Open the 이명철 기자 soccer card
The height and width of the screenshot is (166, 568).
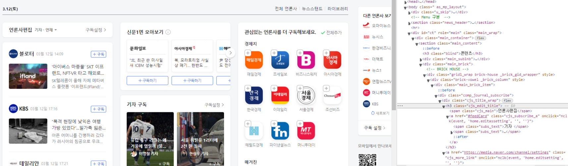pyautogui.click(x=150, y=139)
